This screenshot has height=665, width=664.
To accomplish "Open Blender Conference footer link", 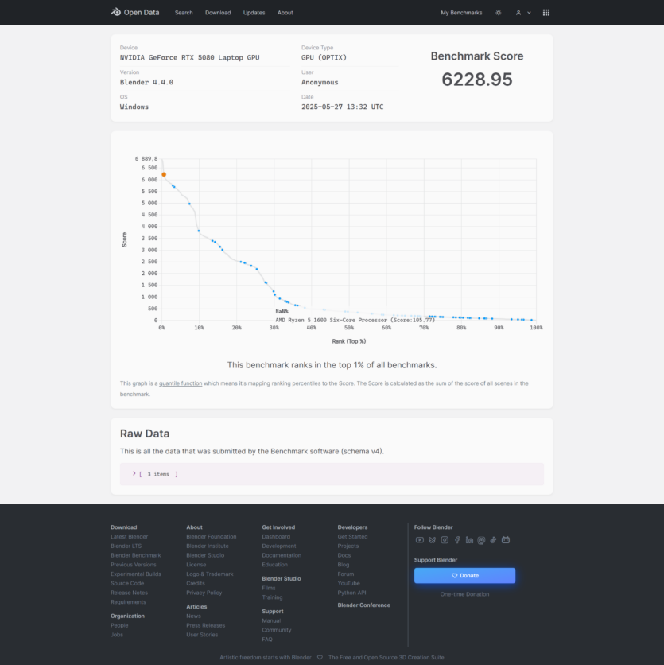I will 363,605.
